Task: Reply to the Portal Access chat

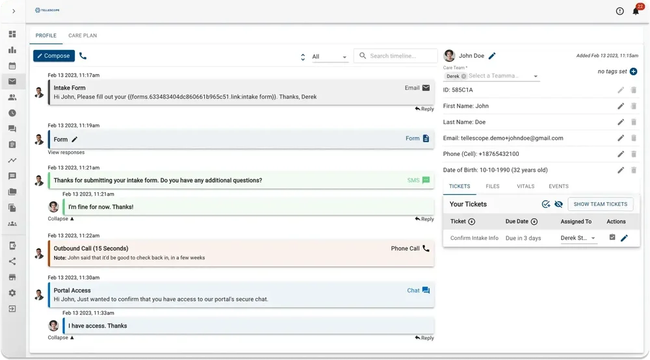Action: pos(424,338)
